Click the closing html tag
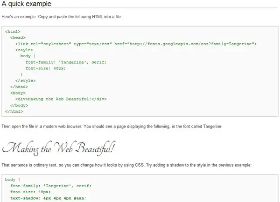 14,111
